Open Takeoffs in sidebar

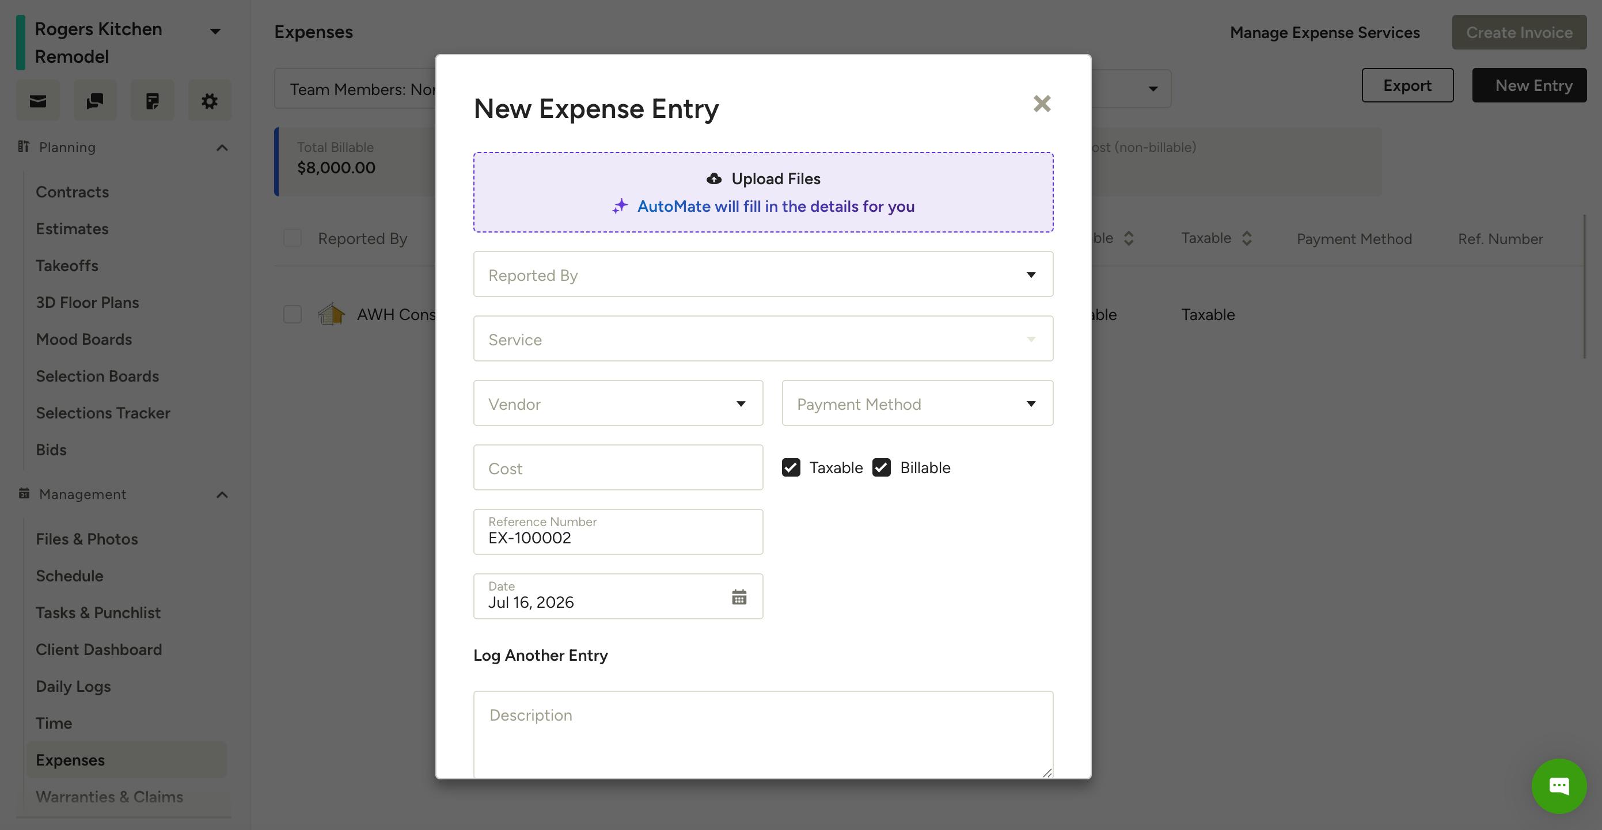coord(67,265)
